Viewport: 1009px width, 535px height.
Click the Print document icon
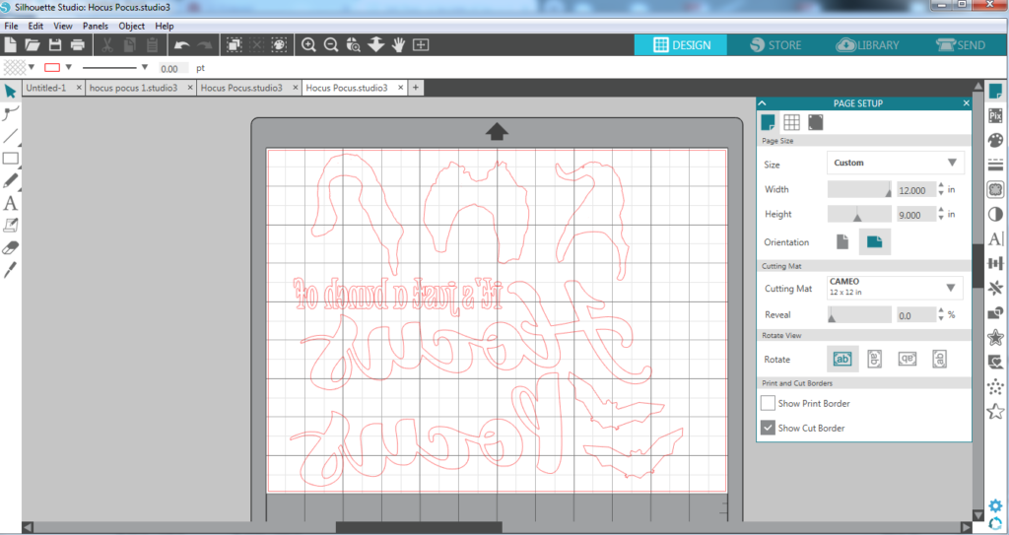(x=77, y=45)
